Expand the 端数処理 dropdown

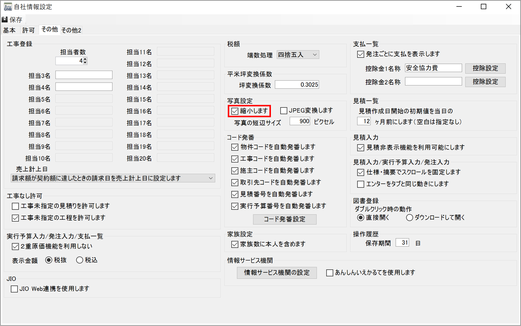tap(298, 55)
